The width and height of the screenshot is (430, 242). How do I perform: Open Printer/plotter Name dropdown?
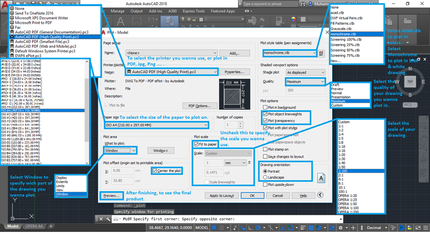point(172,72)
